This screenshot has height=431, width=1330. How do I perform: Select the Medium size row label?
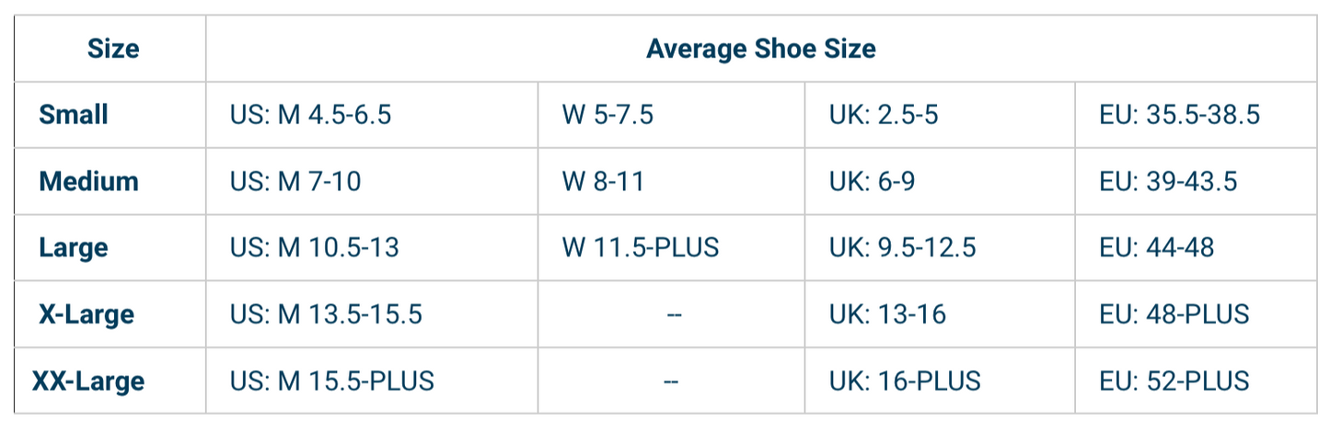(x=88, y=181)
